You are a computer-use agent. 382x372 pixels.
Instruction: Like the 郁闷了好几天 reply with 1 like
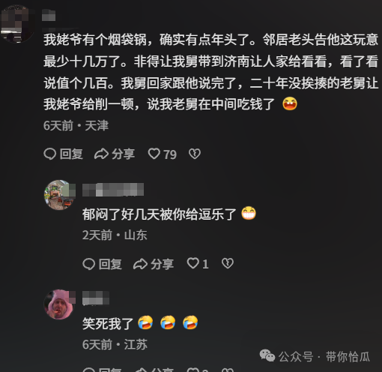click(198, 264)
